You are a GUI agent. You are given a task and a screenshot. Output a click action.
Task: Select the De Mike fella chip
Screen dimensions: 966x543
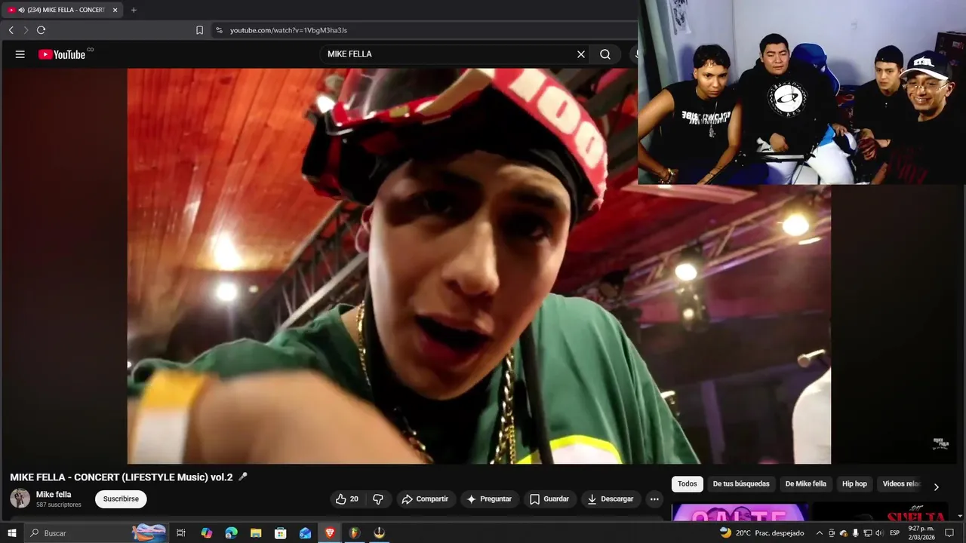coord(805,484)
